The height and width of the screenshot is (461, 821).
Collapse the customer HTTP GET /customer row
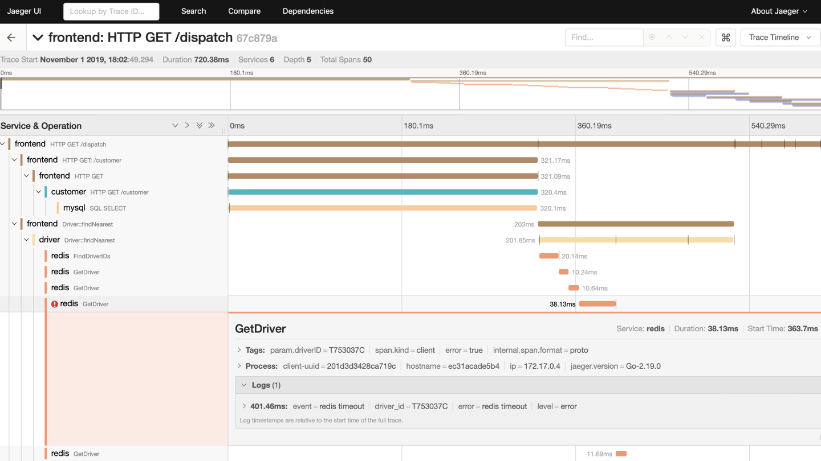point(39,192)
